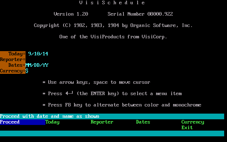Click the Reporter= field label
This screenshot has width=227, height=142.
[13, 59]
